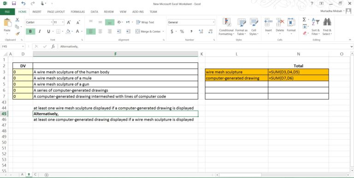
Task: Cut selection with scissors icon
Action: (x=17, y=20)
